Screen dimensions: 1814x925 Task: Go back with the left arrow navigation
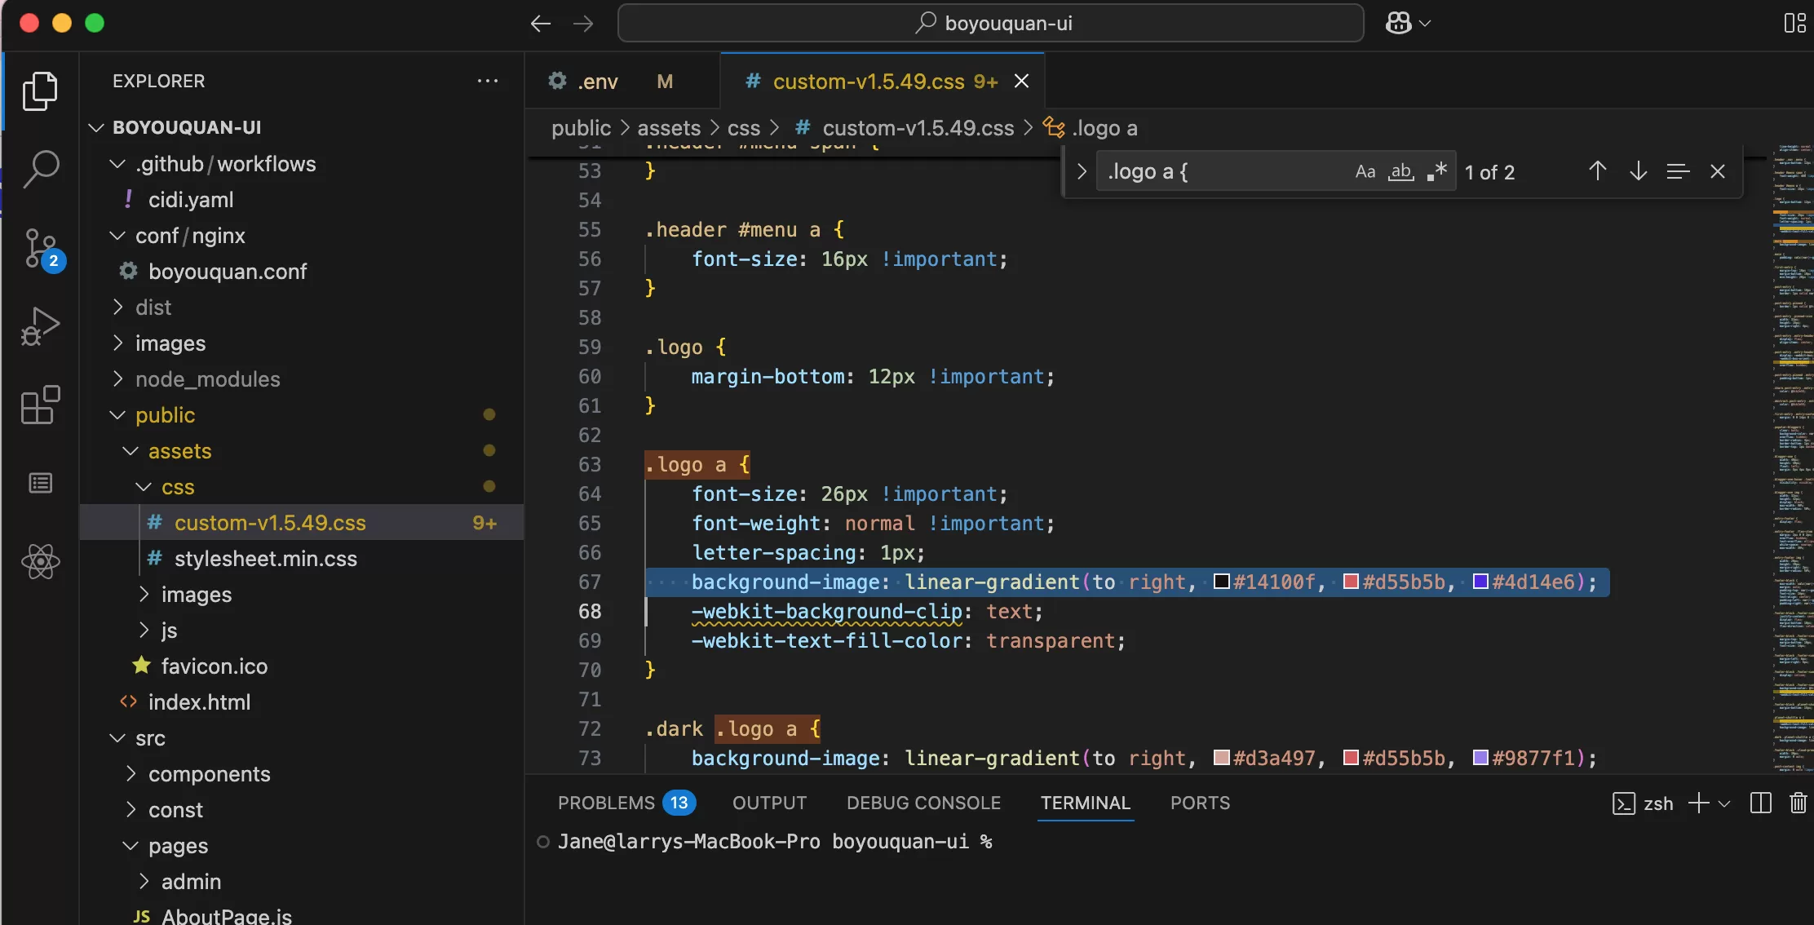540,24
